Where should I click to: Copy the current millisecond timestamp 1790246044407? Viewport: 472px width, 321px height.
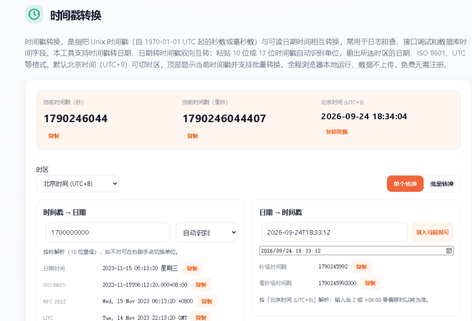pos(192,136)
